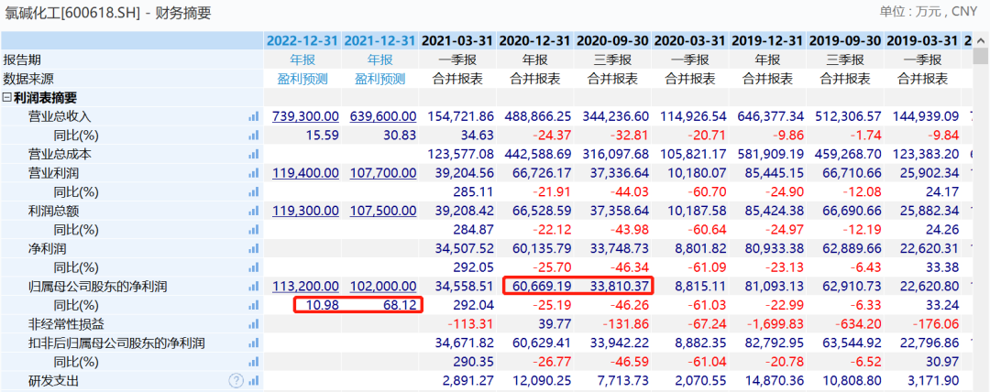Select the 2021-12-31 column header
This screenshot has width=990, height=392.
click(380, 41)
